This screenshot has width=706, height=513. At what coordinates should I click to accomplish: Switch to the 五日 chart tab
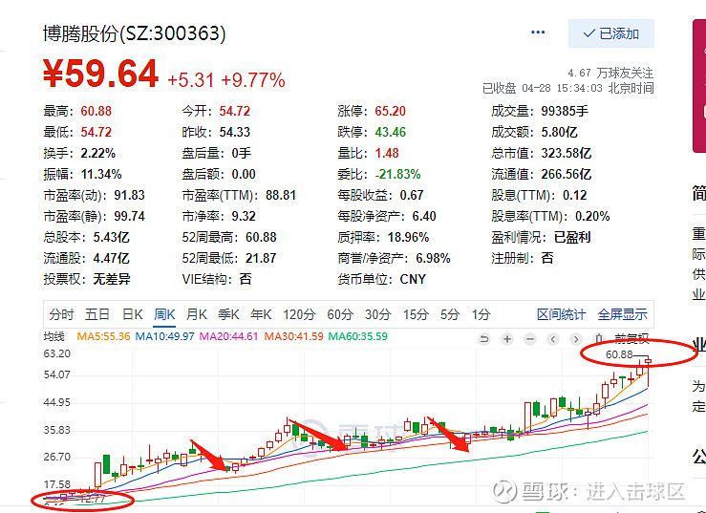point(97,314)
